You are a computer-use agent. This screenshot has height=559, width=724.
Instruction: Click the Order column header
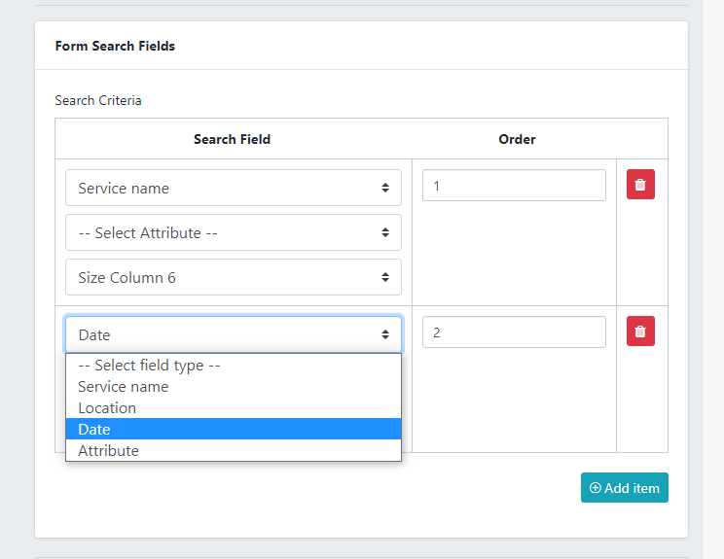pyautogui.click(x=517, y=139)
